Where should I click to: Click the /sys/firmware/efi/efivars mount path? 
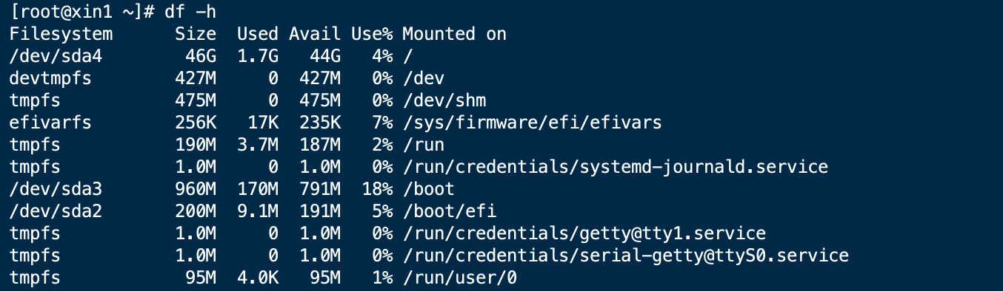point(532,123)
